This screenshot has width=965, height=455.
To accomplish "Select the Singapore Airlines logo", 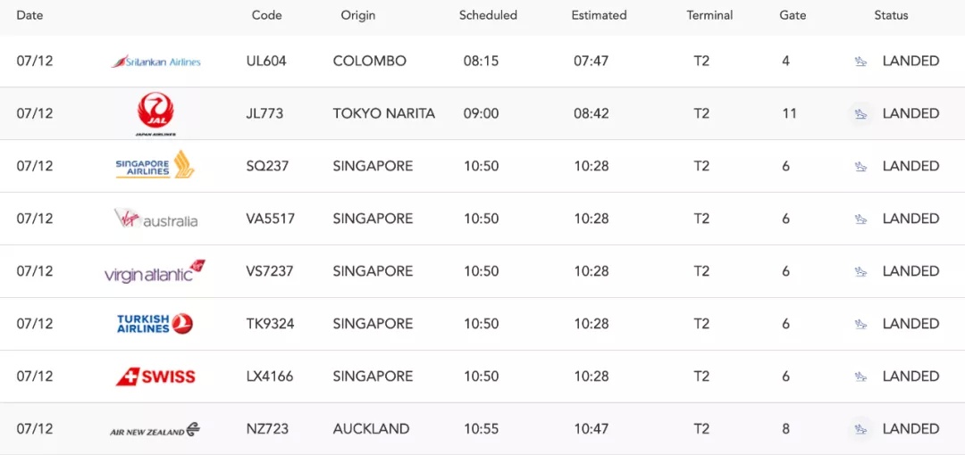I will pyautogui.click(x=155, y=165).
